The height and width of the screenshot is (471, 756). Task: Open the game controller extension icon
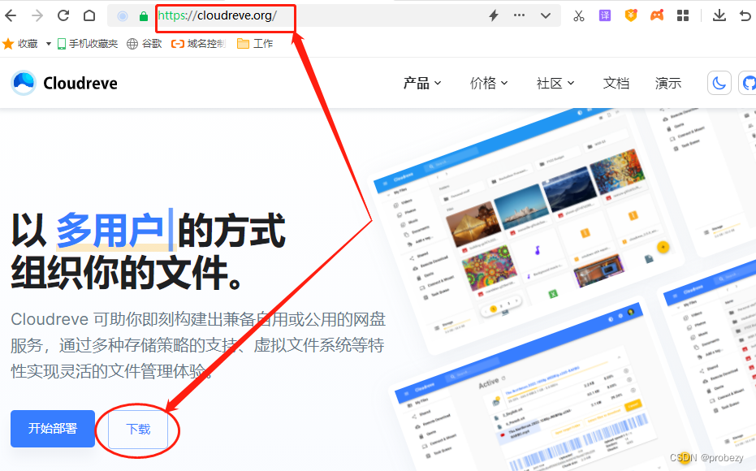pyautogui.click(x=658, y=15)
